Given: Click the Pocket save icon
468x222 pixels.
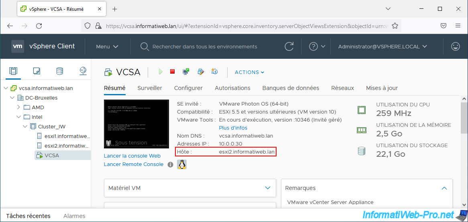Looking at the screenshot, I should [444, 26].
